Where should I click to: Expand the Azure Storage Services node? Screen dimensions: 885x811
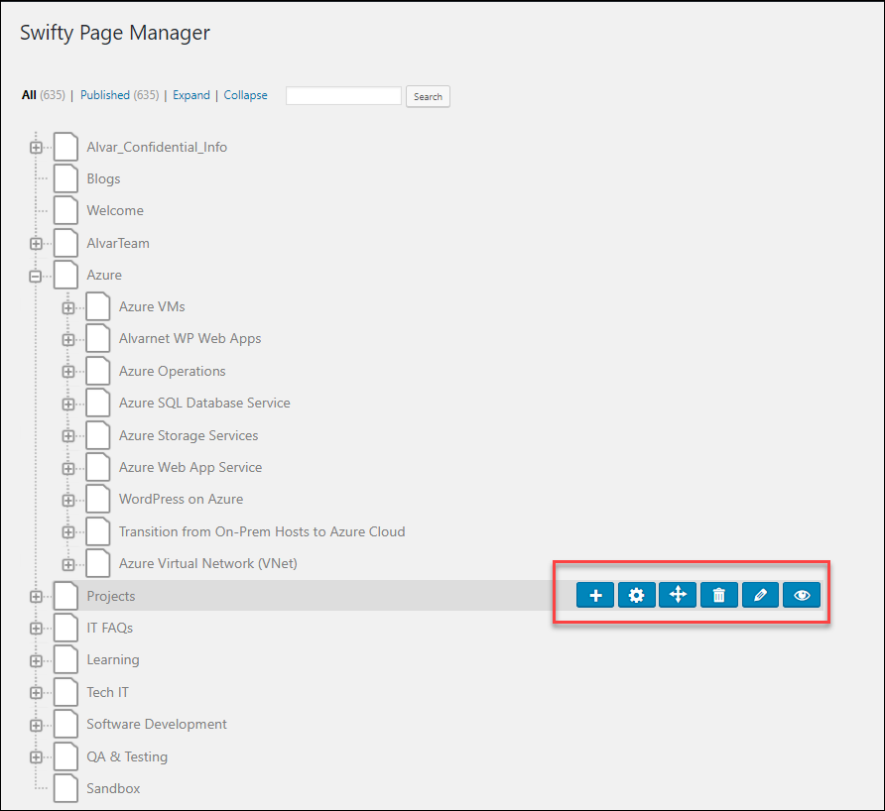(x=68, y=436)
